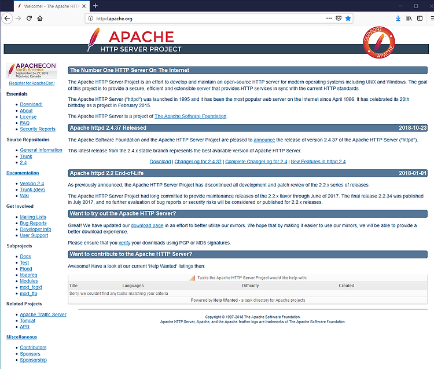Open Complete ChangeLog for 2.4 link

[256, 162]
